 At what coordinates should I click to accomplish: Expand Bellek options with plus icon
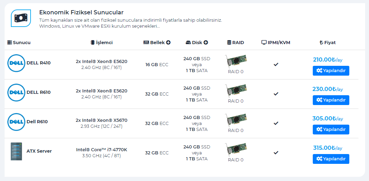tap(168, 42)
